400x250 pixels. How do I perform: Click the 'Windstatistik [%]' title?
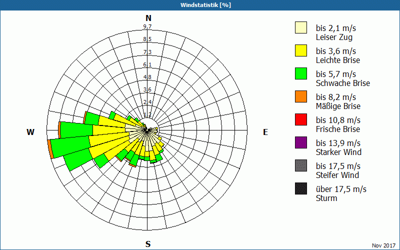[206, 5]
